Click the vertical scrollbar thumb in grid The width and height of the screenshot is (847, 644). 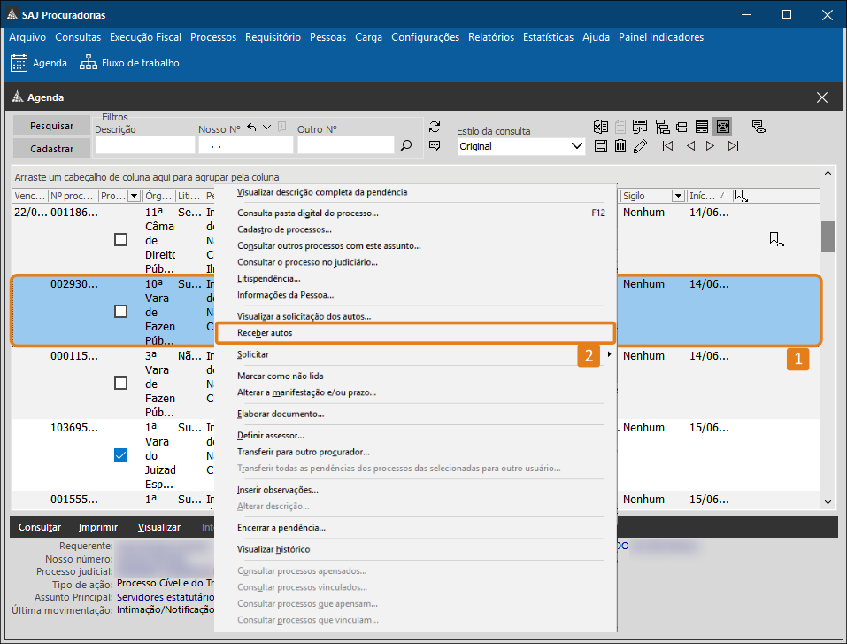(828, 237)
